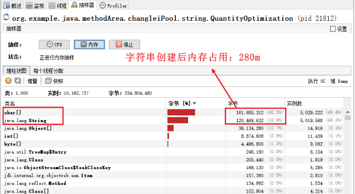Select the byte[] class row

tap(173, 144)
